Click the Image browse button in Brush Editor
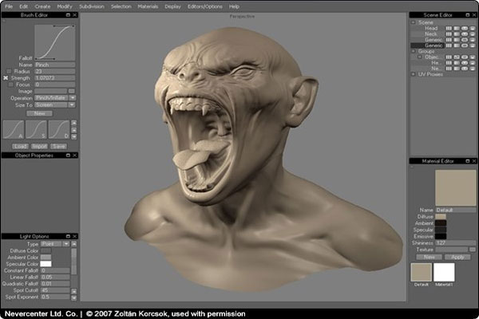The image size is (479, 319). [72, 91]
